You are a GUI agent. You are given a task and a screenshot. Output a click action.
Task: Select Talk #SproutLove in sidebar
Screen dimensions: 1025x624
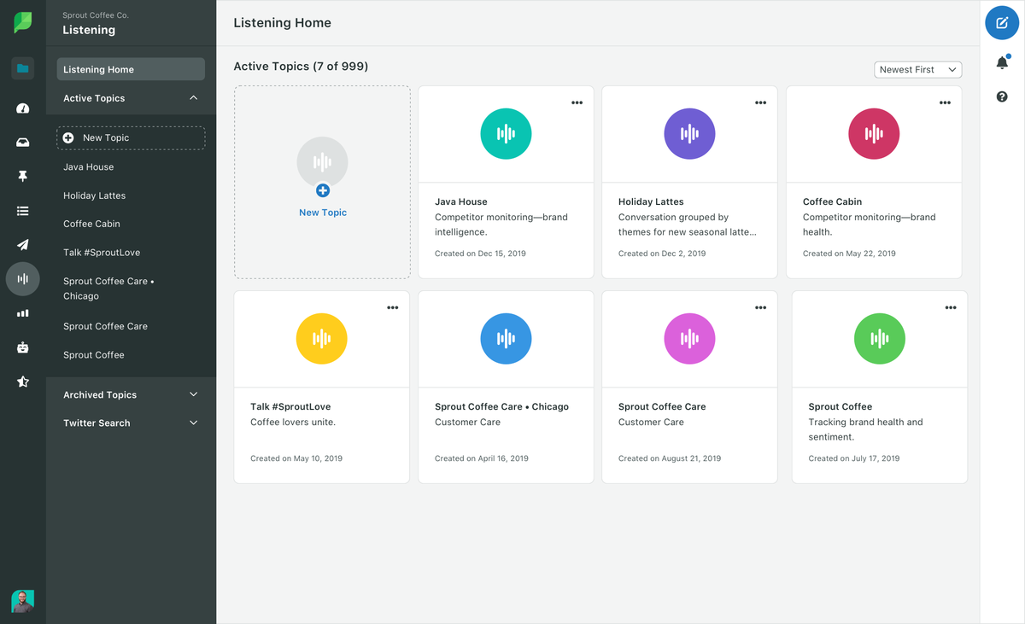[x=102, y=253]
